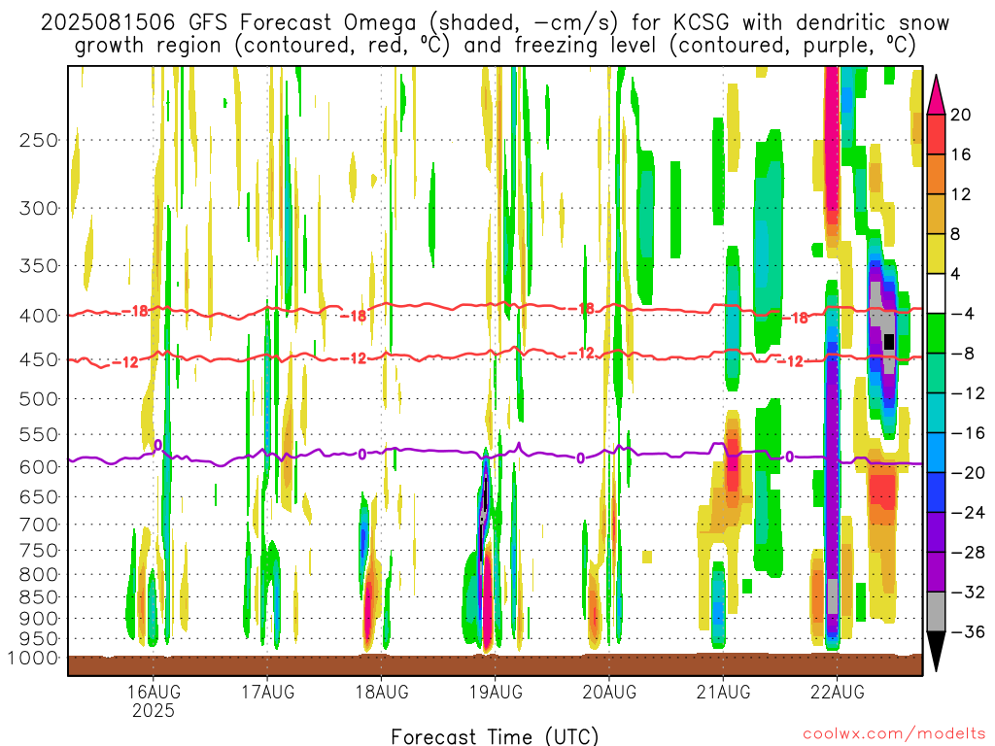Click the 650 pressure level label
The image size is (995, 746).
click(39, 496)
